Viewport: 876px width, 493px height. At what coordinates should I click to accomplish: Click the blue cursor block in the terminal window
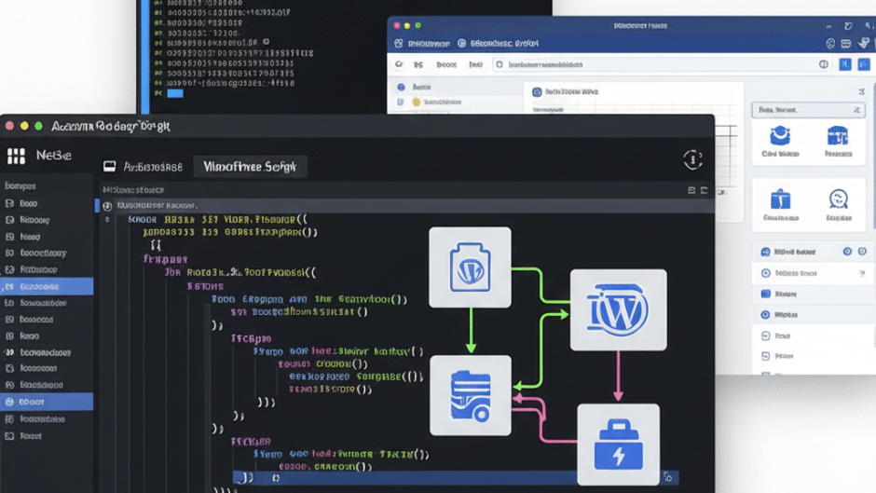click(175, 93)
